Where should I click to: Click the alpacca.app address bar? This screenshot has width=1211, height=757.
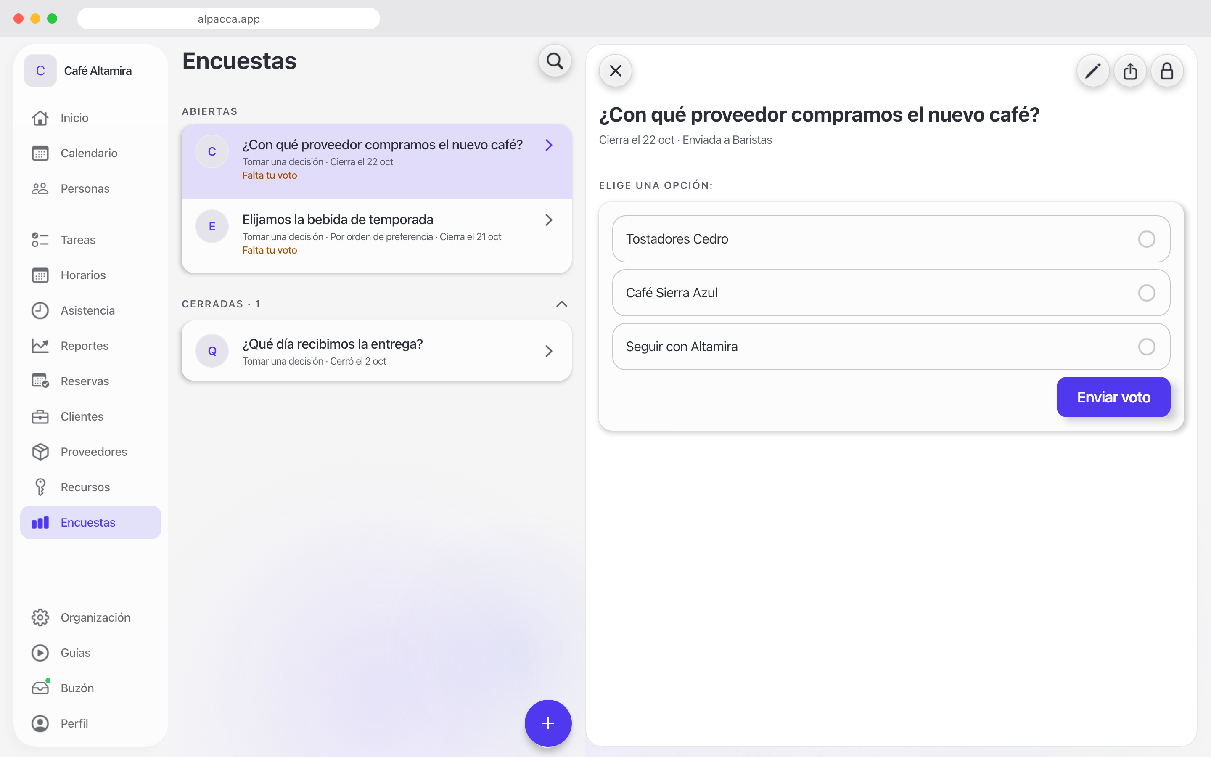point(229,19)
